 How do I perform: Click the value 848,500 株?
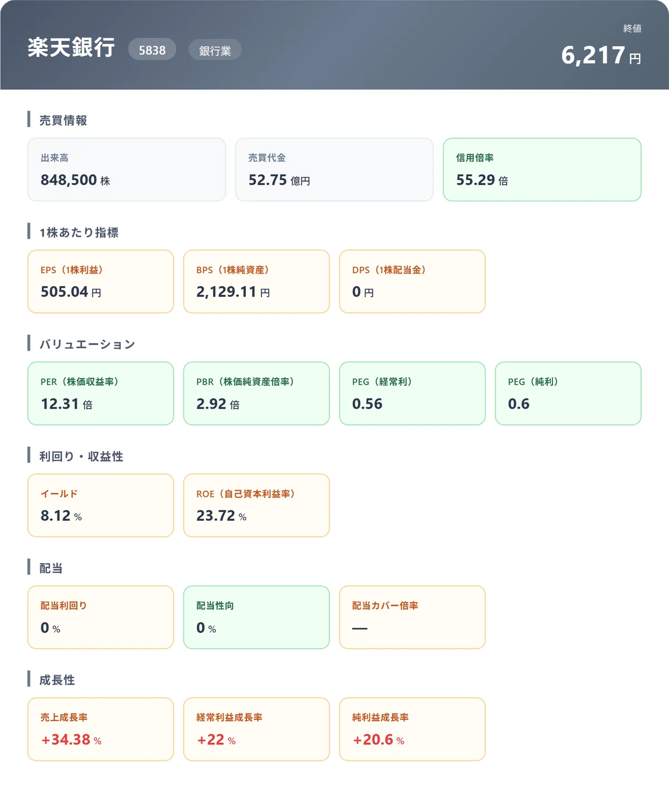(75, 180)
